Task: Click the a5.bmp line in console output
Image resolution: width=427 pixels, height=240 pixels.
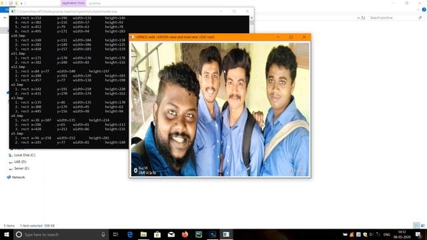Action: click(x=17, y=133)
